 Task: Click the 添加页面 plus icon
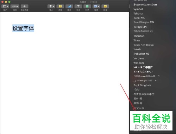pyautogui.click(x=24, y=6)
